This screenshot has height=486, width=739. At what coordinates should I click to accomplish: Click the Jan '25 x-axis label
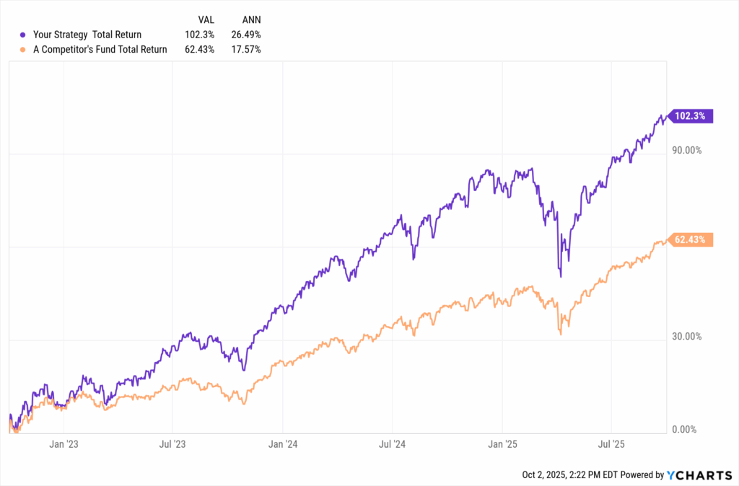[x=502, y=444]
